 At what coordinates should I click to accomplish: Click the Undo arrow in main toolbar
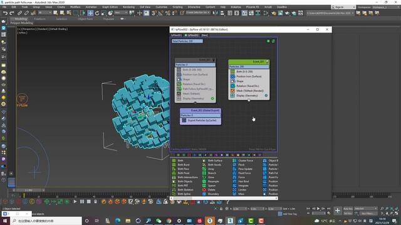click(5, 12)
